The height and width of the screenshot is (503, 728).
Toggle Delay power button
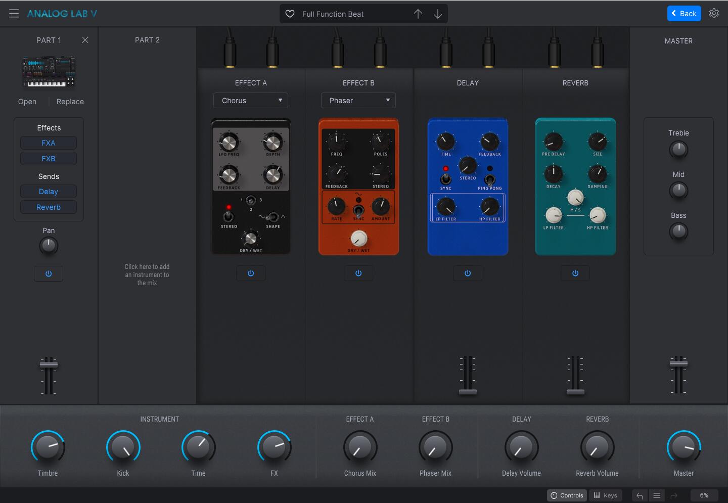468,273
